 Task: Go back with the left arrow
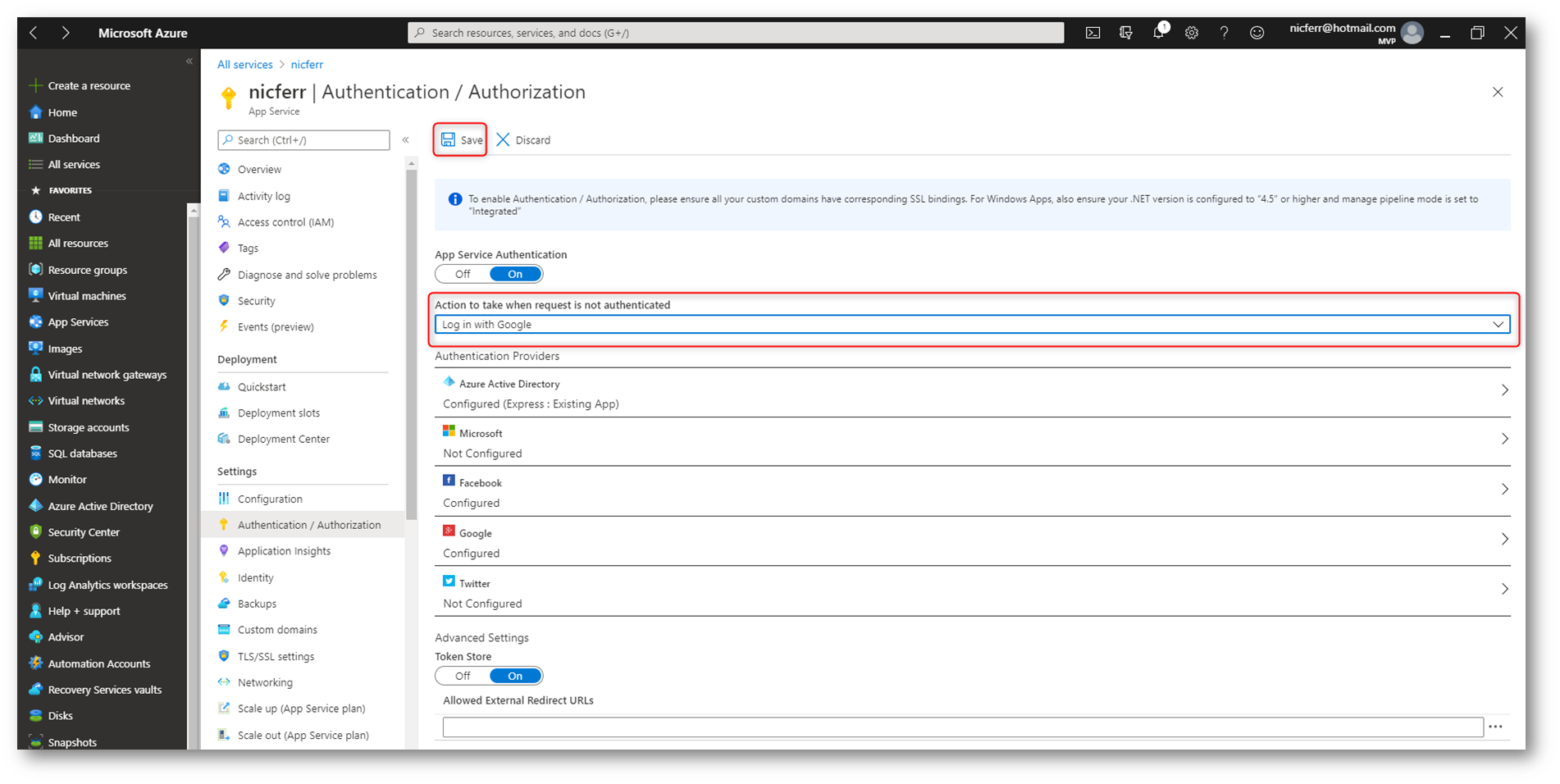34,33
